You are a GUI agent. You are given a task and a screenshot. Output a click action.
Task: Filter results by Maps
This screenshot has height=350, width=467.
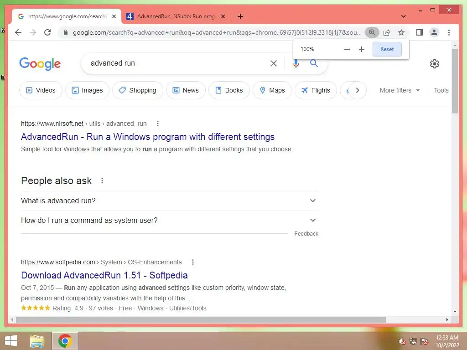(272, 90)
